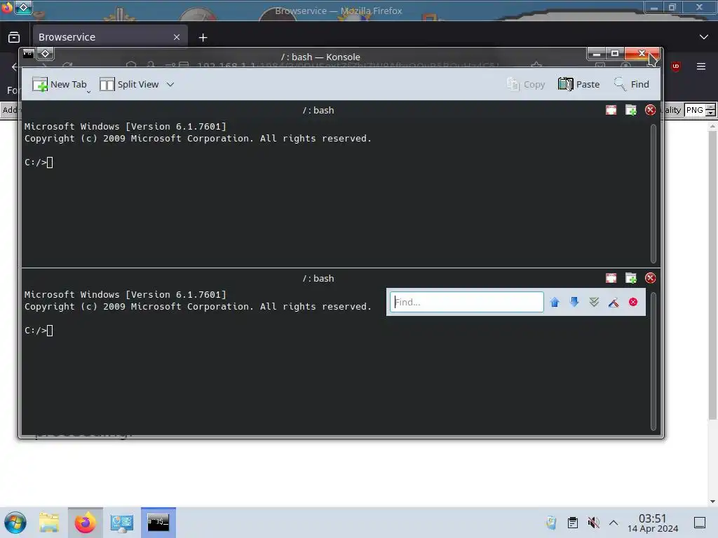Maximize the Konsole window
Image resolution: width=718 pixels, height=538 pixels.
pos(615,53)
